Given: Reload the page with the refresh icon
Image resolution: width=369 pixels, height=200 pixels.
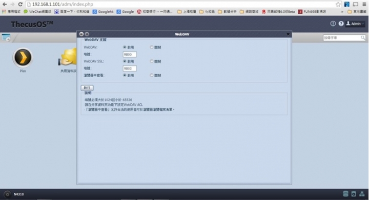Looking at the screenshot, I should (20, 4).
